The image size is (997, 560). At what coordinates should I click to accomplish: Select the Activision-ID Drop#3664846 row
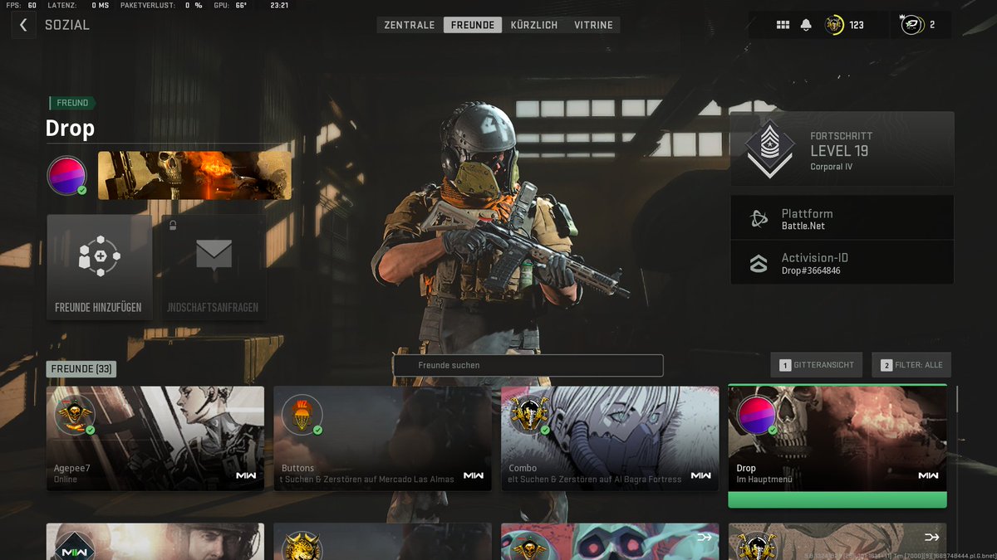click(x=842, y=262)
